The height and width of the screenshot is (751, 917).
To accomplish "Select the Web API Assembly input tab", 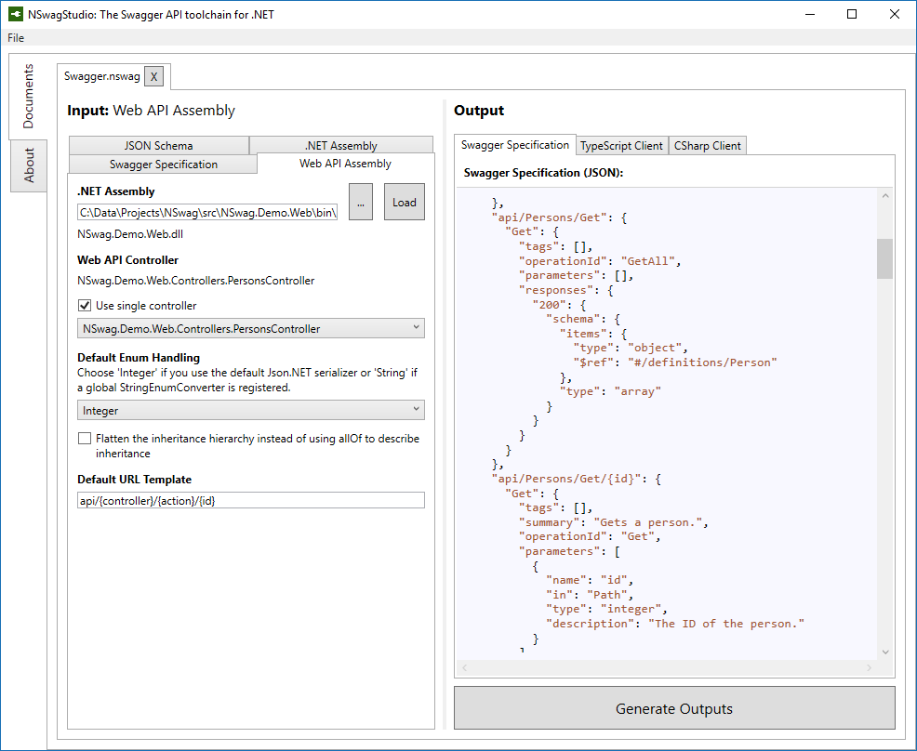I will [345, 164].
